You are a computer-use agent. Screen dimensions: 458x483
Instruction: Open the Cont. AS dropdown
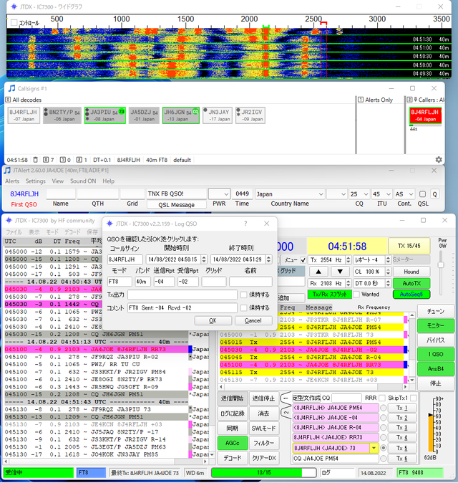coord(404,193)
